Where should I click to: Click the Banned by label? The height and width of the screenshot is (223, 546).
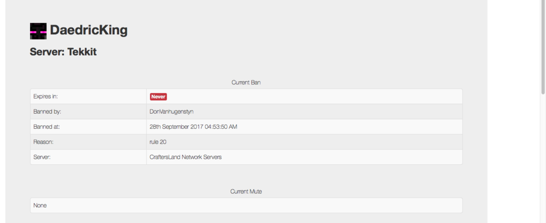click(x=46, y=112)
